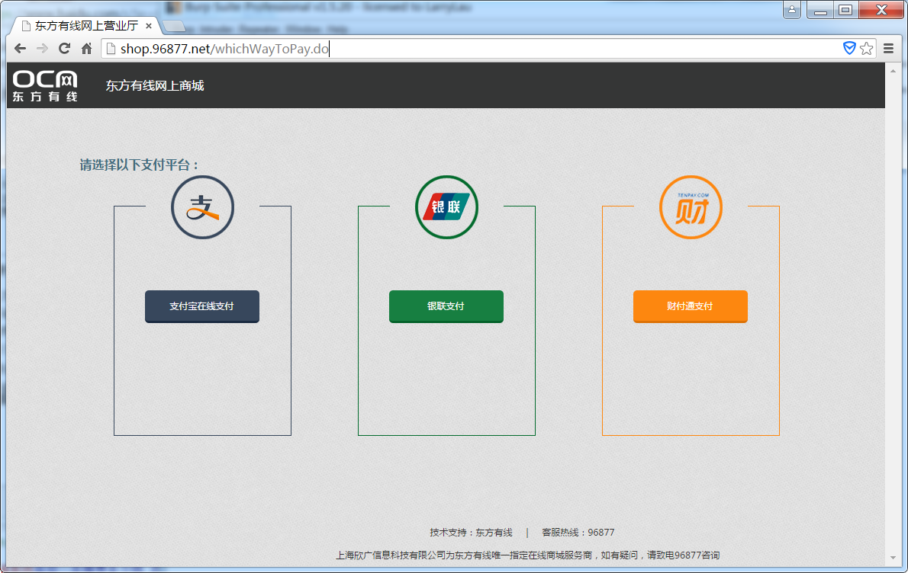Click the 技术支持：东方有线 footer text
Viewport: 908px width, 573px height.
(471, 533)
